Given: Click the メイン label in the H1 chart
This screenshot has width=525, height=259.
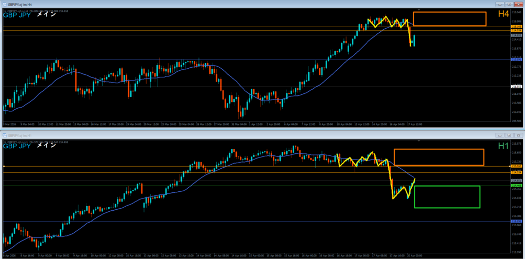Looking at the screenshot, I should pyautogui.click(x=46, y=146).
